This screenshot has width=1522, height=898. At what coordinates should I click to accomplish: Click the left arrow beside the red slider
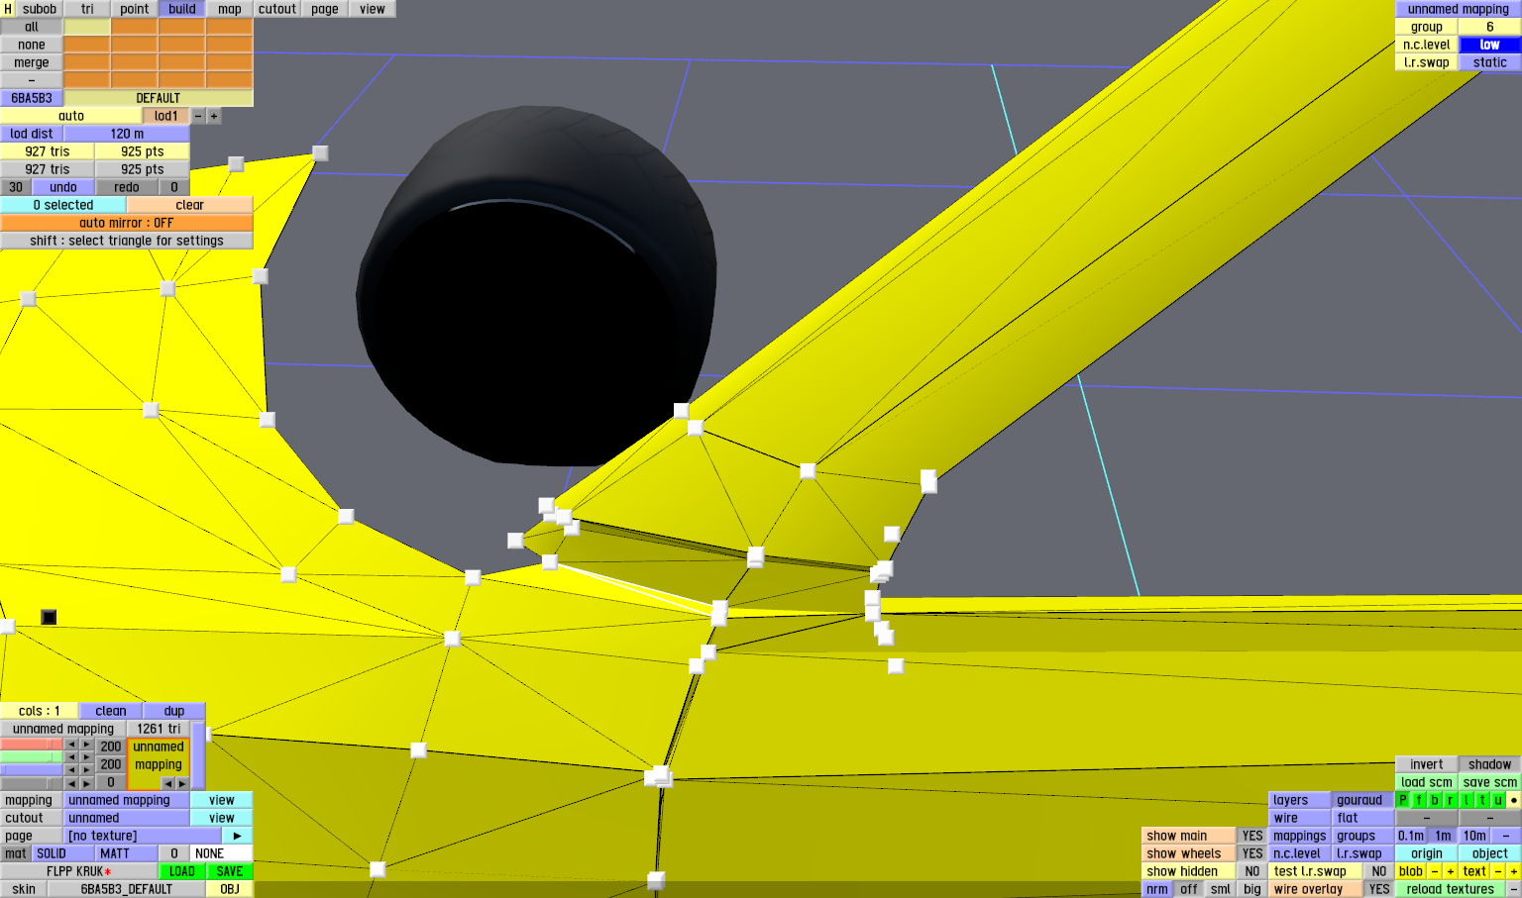pyautogui.click(x=71, y=746)
